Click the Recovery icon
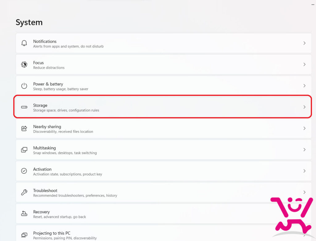This screenshot has height=241, width=316. coord(24,213)
